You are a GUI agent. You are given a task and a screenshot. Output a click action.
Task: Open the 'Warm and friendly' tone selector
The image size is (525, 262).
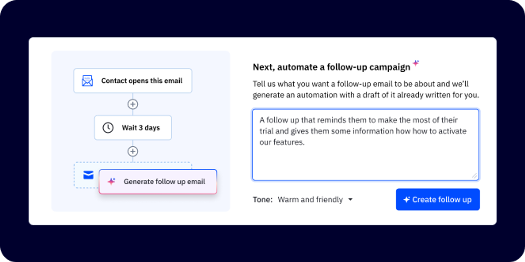tap(310, 200)
